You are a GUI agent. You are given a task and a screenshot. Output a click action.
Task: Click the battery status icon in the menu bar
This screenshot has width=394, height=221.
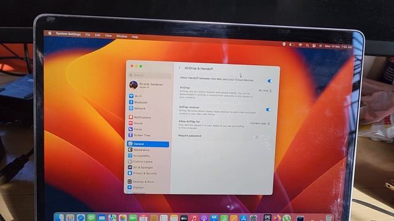pyautogui.click(x=292, y=45)
